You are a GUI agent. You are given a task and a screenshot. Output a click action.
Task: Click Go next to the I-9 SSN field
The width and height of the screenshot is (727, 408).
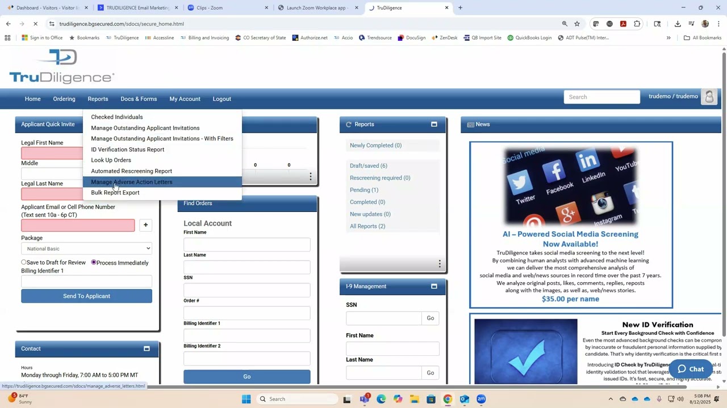431,318
